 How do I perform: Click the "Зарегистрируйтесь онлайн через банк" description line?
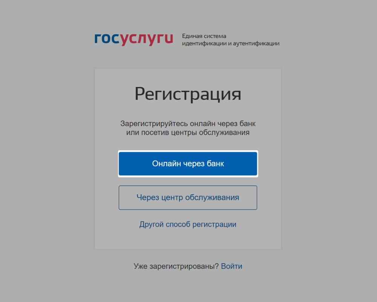tap(188, 124)
